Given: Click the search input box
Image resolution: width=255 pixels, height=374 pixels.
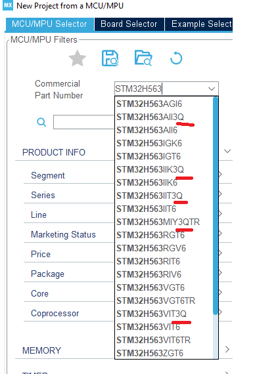Looking at the screenshot, I should [x=83, y=122].
